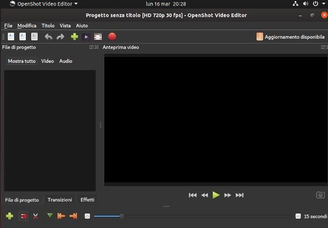This screenshot has width=328, height=228.
Task: Filter project files by Video
Action: 47,61
